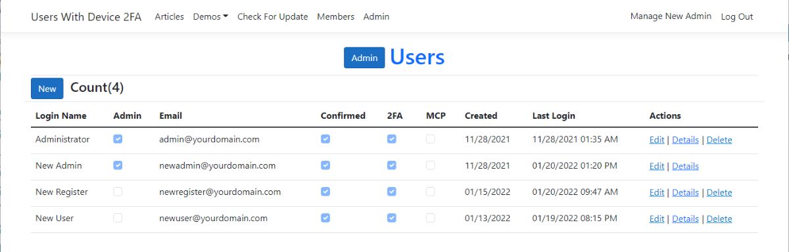Toggle Admin checkbox for Administrator row
This screenshot has height=252, width=789.
(x=118, y=139)
